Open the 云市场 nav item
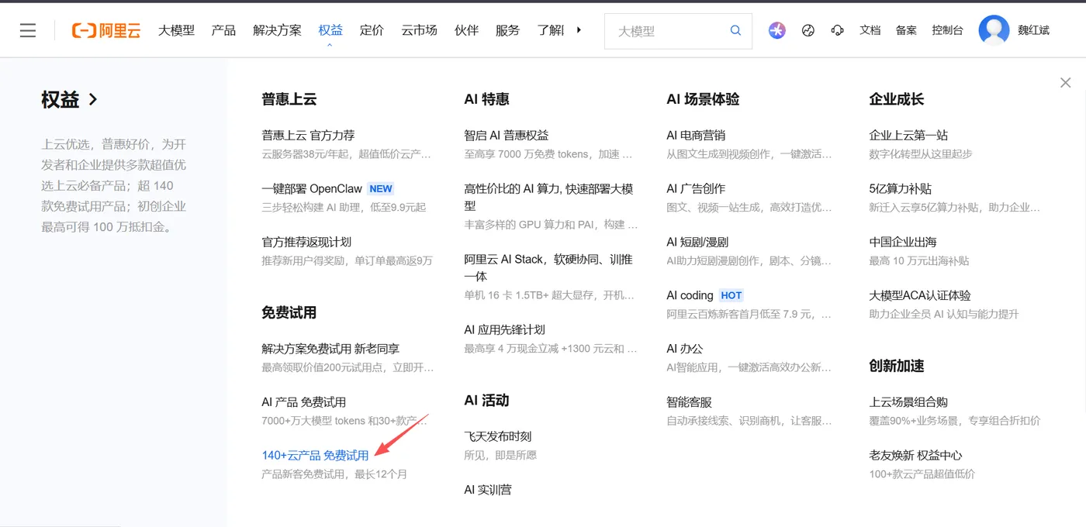This screenshot has height=527, width=1086. [x=419, y=30]
